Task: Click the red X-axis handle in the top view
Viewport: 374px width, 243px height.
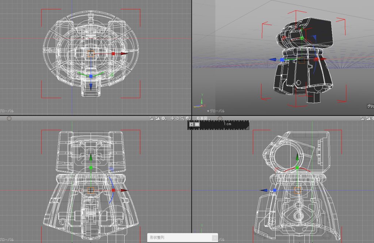Action: (x=114, y=54)
